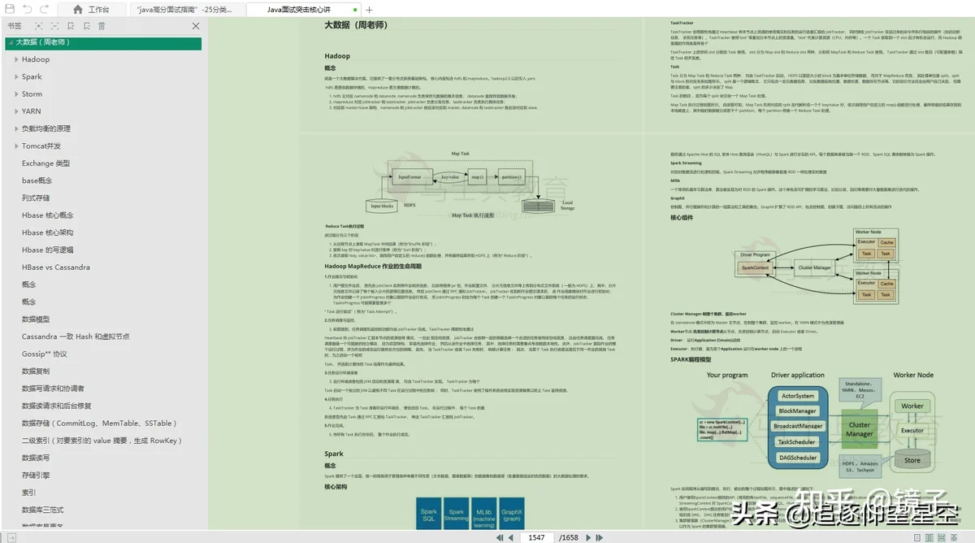Expand all bookmarks using the expand icon
Viewport: 975px width, 543px height.
click(x=38, y=26)
